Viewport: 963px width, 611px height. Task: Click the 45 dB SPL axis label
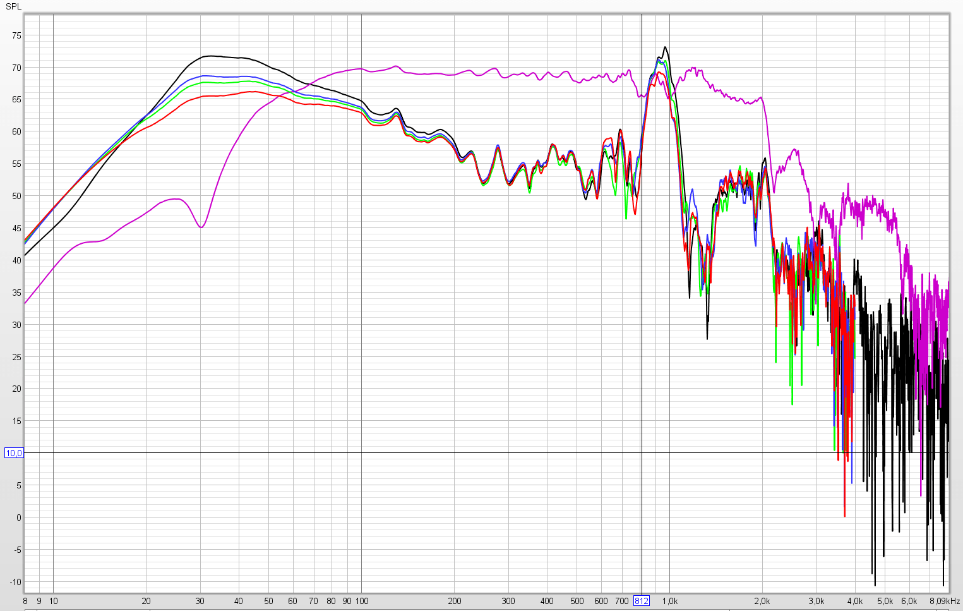[16, 229]
